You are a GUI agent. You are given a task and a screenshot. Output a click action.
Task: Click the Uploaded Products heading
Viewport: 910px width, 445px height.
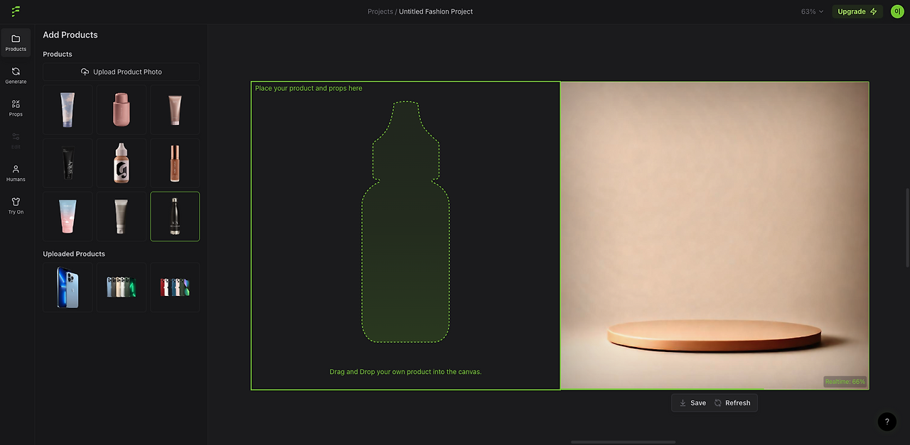tap(74, 254)
